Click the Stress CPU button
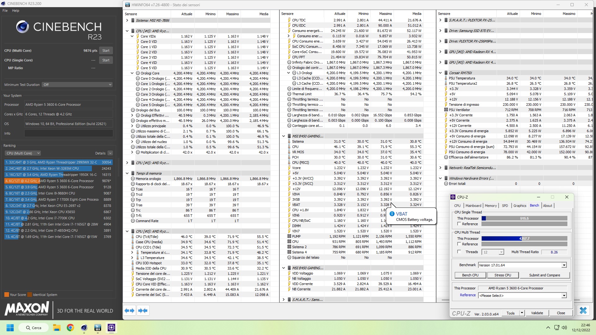Viewport: 596px width, 335px height. (503, 275)
